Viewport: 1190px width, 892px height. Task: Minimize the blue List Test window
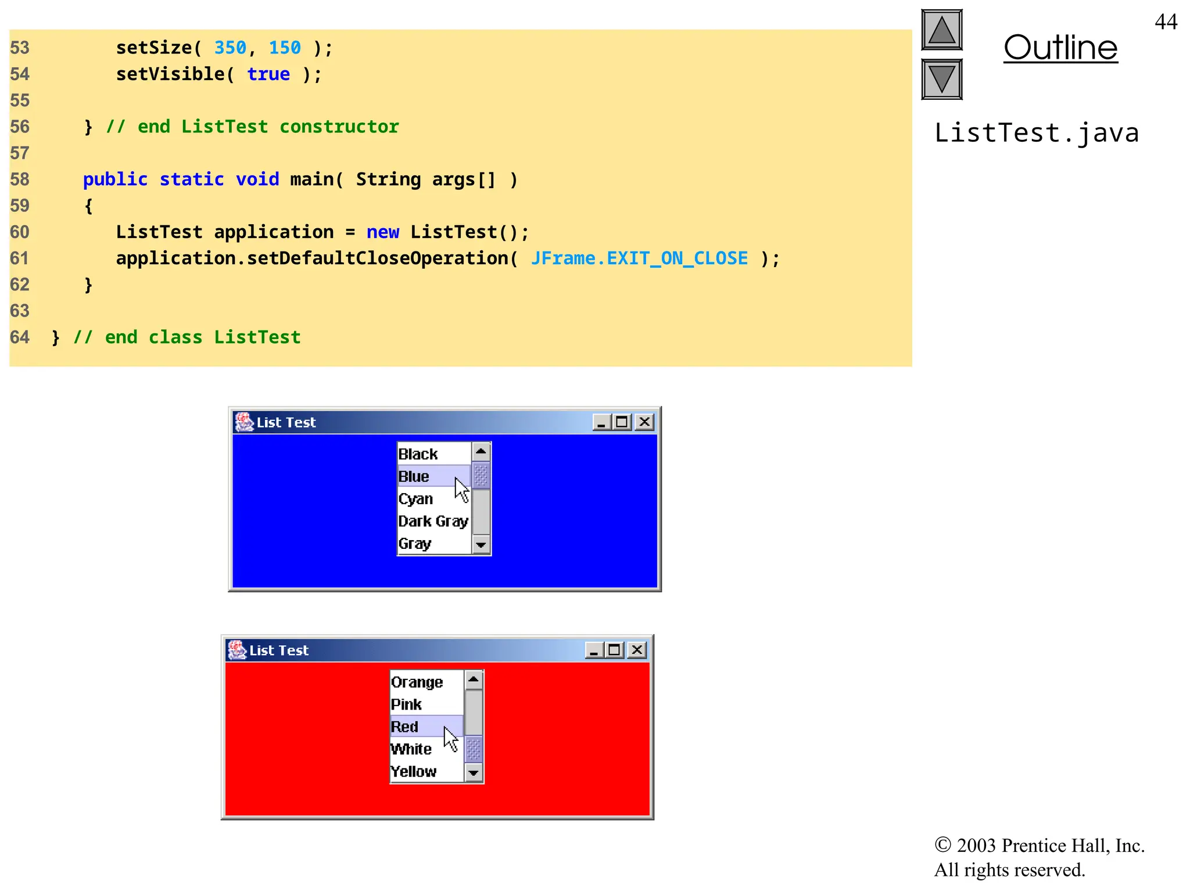coord(601,422)
